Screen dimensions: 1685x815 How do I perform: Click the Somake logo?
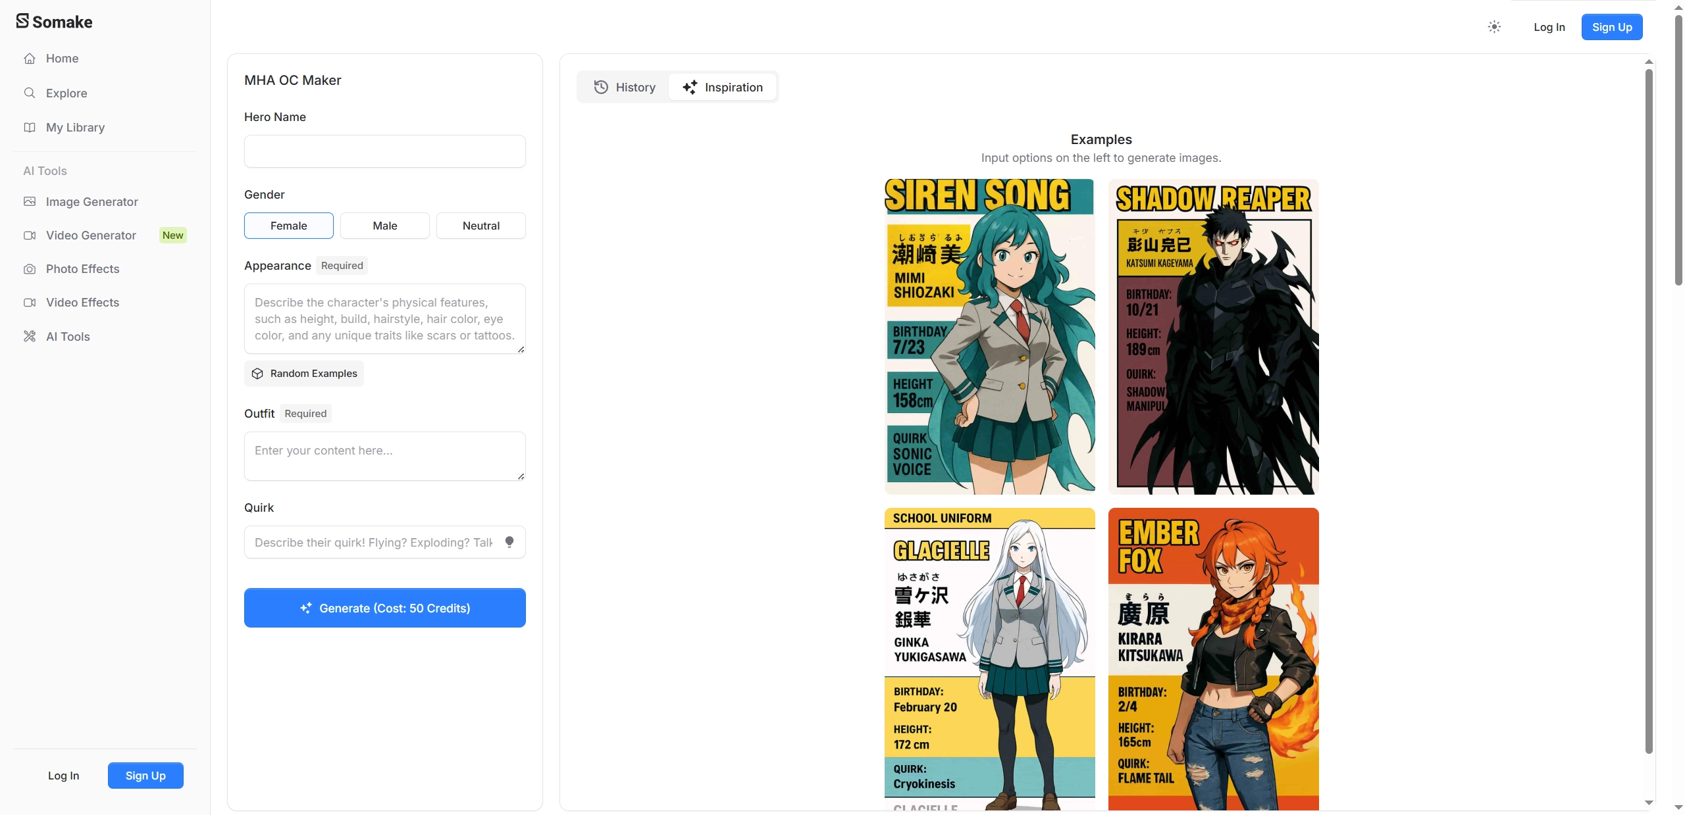click(54, 22)
